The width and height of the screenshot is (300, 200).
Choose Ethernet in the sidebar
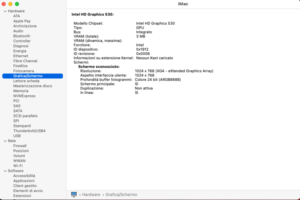pyautogui.click(x=21, y=56)
